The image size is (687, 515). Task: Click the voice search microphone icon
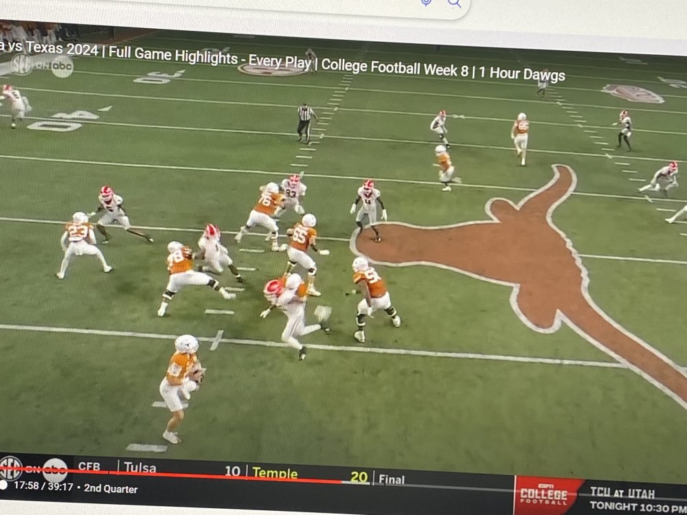click(x=426, y=3)
